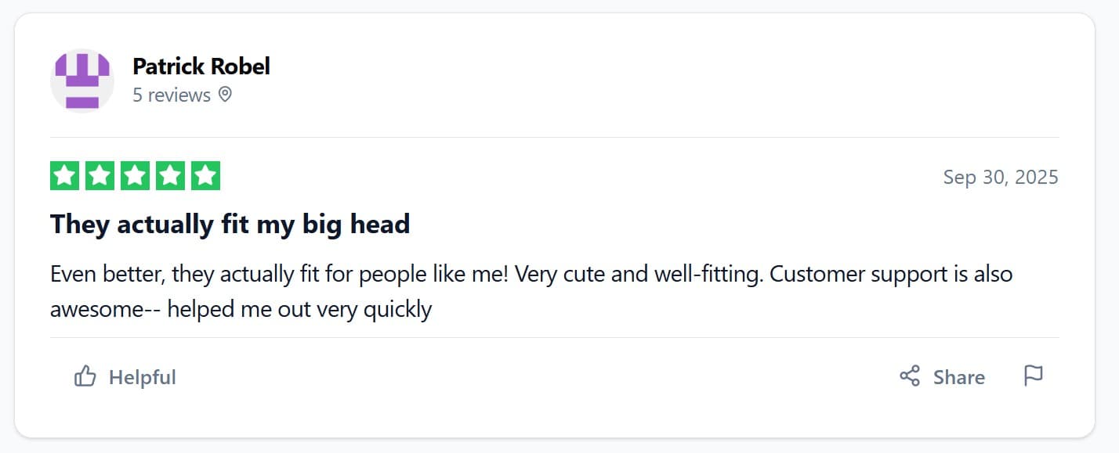Viewport: 1119px width, 453px height.
Task: Click the fourth green star icon
Action: (x=172, y=175)
